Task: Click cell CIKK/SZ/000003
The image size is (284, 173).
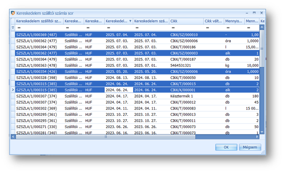Action: (186, 53)
